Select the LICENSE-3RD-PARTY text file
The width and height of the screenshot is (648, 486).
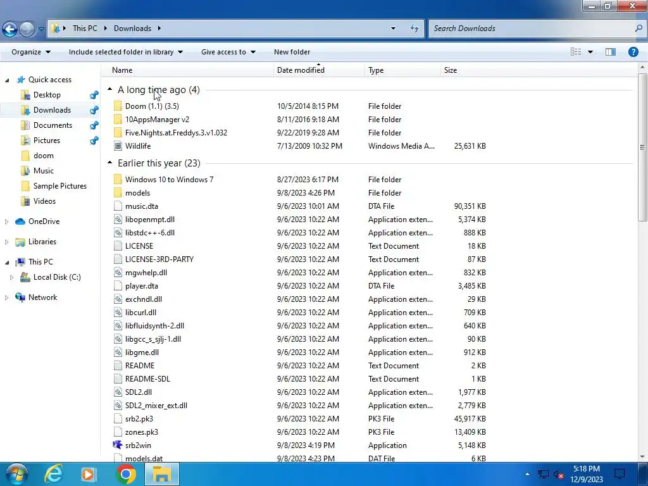(159, 259)
